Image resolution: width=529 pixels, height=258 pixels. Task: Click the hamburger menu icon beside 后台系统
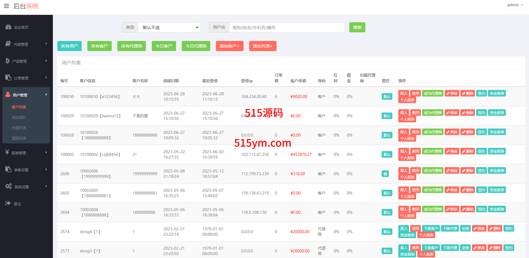coord(6,6)
